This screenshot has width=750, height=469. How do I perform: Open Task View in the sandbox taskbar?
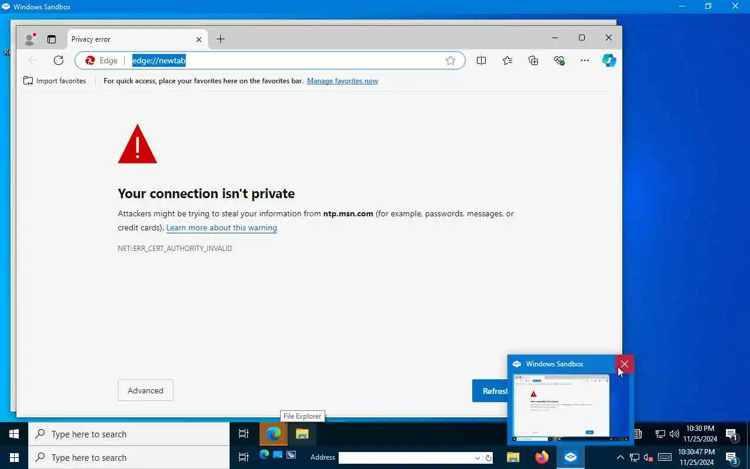[x=244, y=434]
